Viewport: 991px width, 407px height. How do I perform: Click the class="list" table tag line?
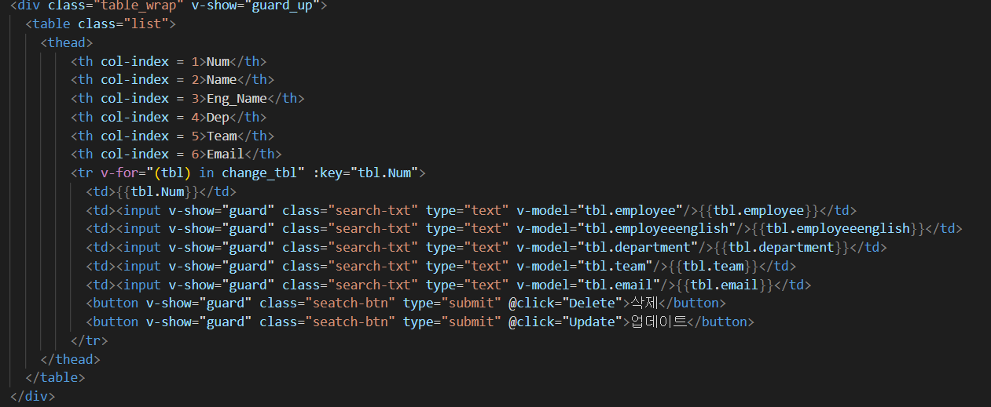pyautogui.click(x=101, y=24)
